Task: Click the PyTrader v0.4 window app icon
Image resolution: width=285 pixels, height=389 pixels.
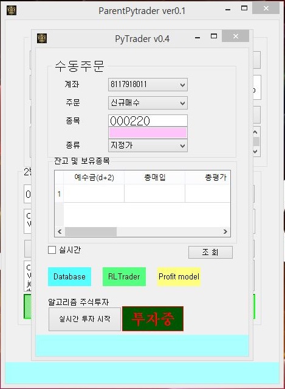Action: (42, 38)
